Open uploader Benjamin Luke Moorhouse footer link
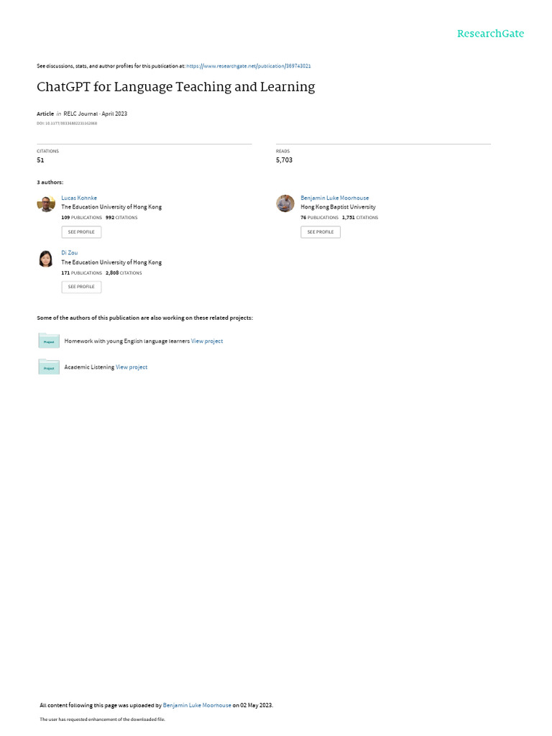Viewport: 552px width, 736px height. (197, 705)
